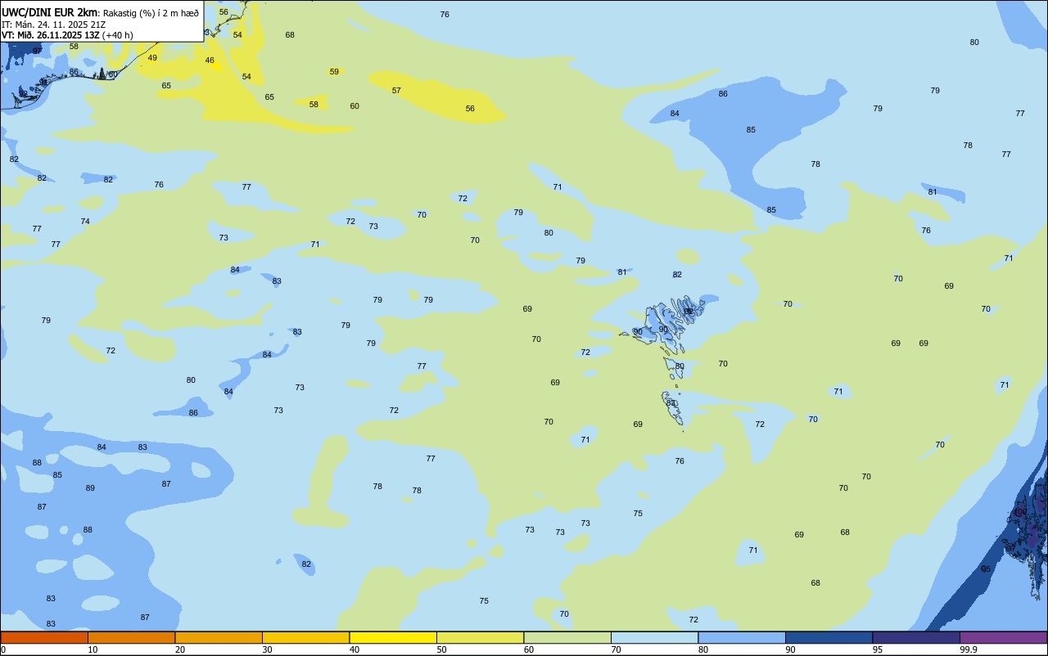1048x656 pixels.
Task: Click the legend swatch between 30 and 40
Action: (305, 637)
